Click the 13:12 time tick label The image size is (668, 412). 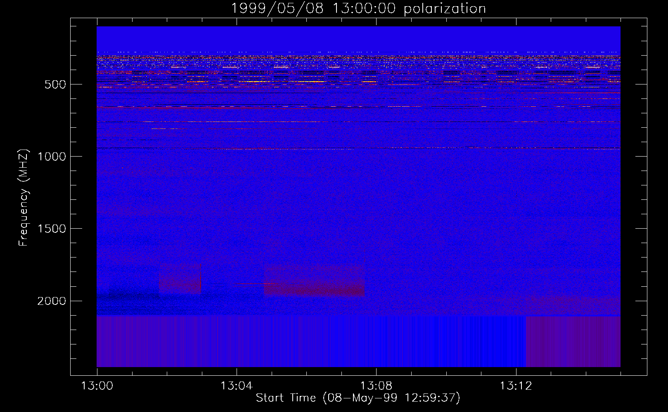point(516,386)
